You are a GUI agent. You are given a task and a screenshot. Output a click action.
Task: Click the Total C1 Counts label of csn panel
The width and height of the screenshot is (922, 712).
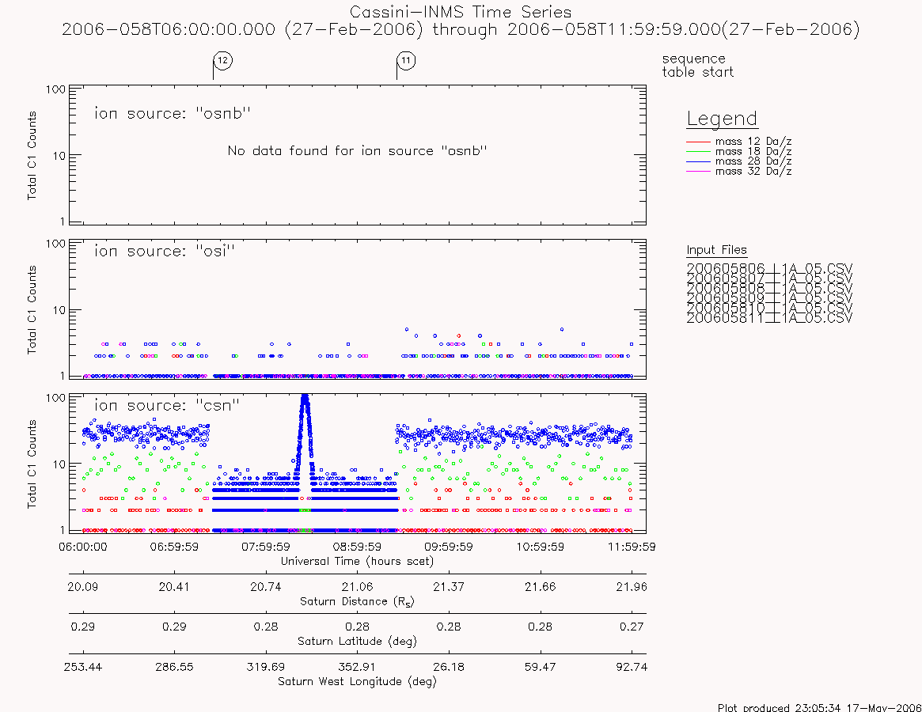point(32,464)
